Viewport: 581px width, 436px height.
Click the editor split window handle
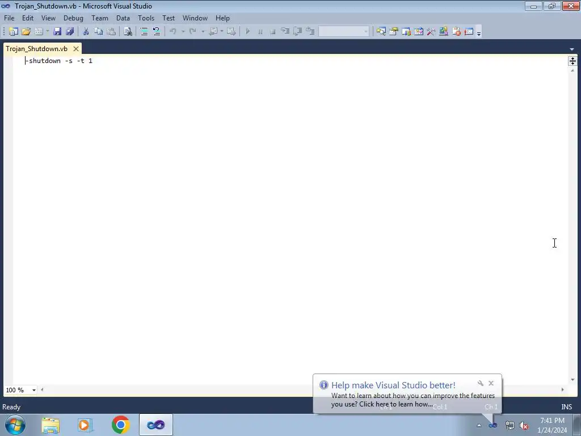point(572,61)
